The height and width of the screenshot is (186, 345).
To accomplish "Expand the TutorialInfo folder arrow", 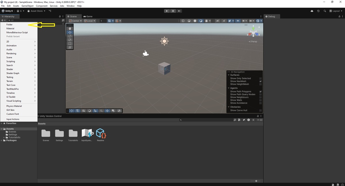I will coord(4,137).
